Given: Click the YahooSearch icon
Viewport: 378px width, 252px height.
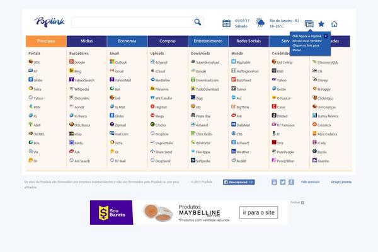Looking at the screenshot, I should pyautogui.click(x=71, y=79).
